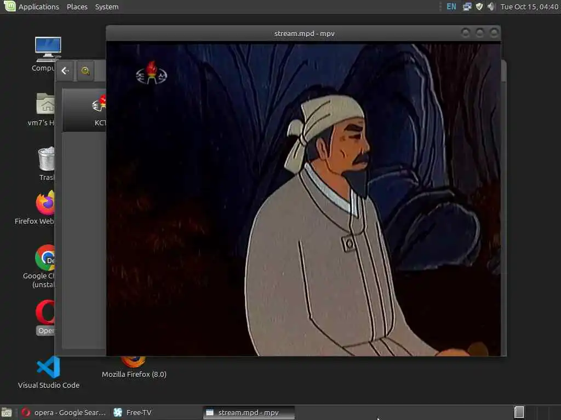The width and height of the screenshot is (561, 420).
Task: Maximize the mpv window
Action: 480,33
